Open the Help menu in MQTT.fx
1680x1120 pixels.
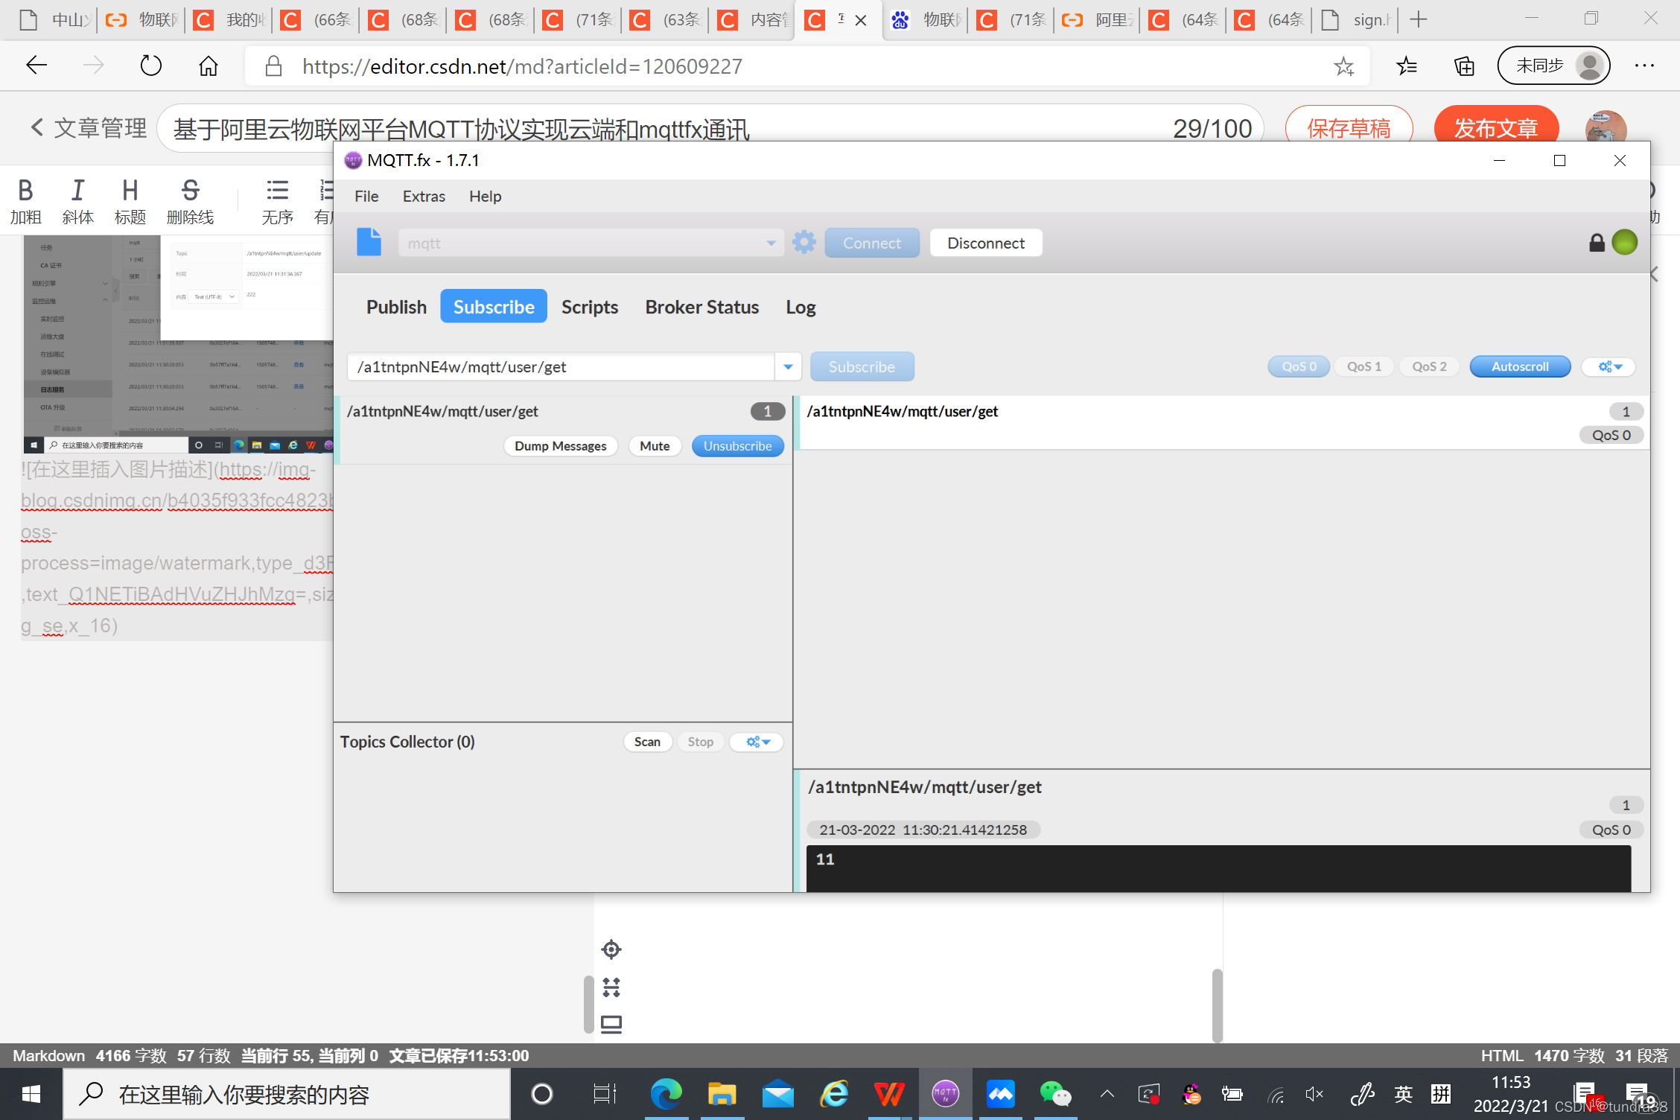click(x=485, y=196)
